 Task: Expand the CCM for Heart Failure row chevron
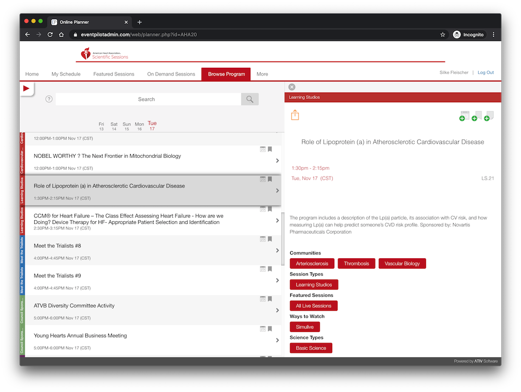pyautogui.click(x=277, y=220)
